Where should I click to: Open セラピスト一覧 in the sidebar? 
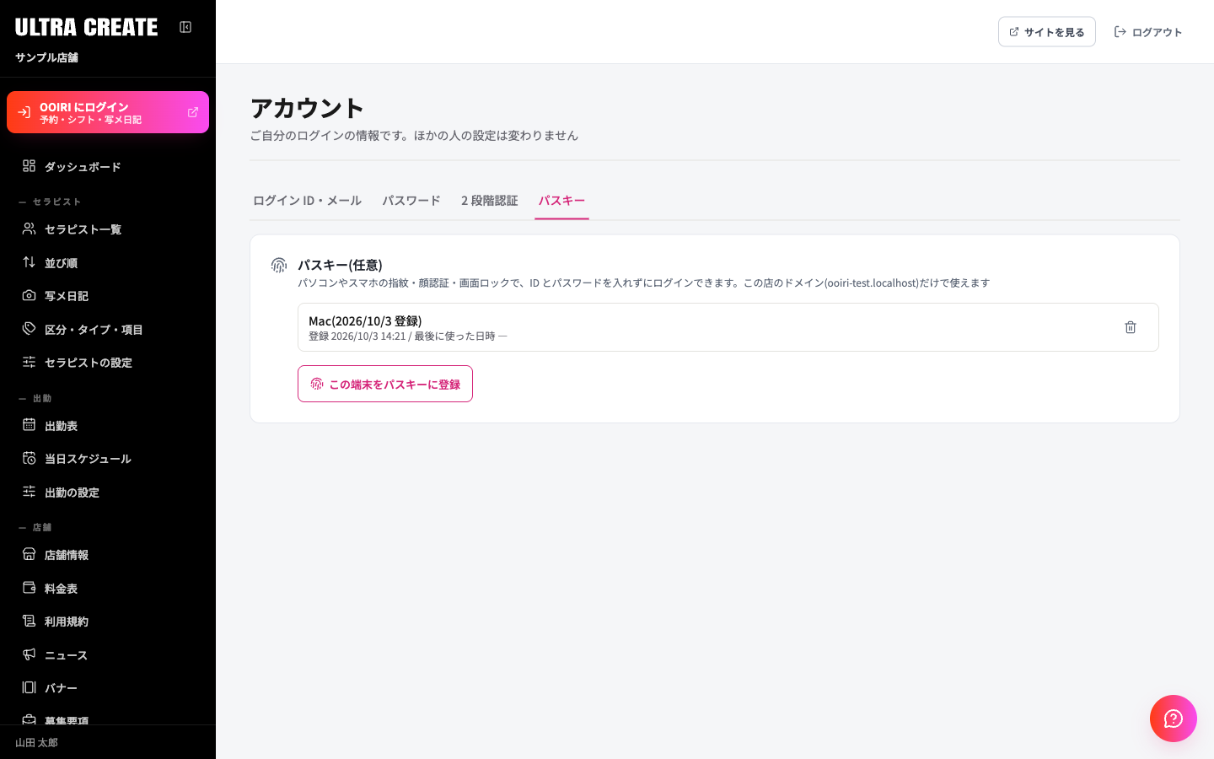[x=108, y=229]
